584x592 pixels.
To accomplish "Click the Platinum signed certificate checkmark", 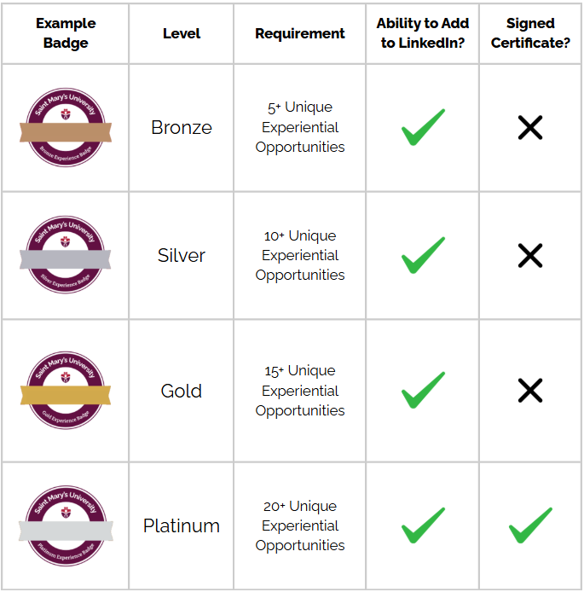I will click(x=530, y=525).
